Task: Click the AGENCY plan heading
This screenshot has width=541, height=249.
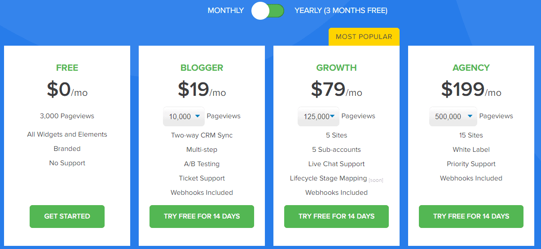Action: 471,68
